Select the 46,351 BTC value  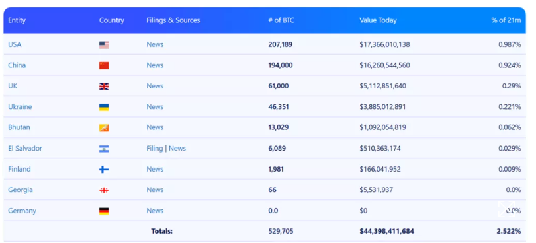pos(279,107)
